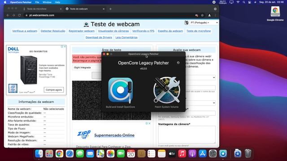The image size is (287, 161).
Task: Open the Detectar Resolução link
Action: 53,31
